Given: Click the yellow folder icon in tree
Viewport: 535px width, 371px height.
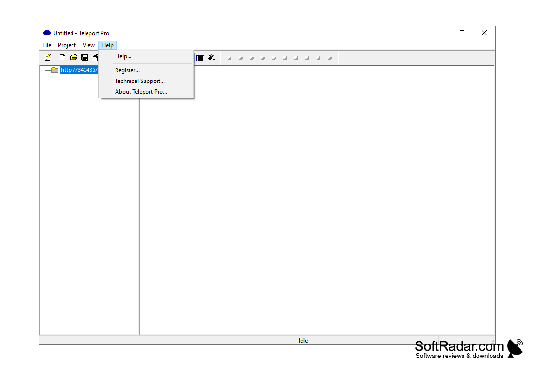Looking at the screenshot, I should (x=55, y=70).
